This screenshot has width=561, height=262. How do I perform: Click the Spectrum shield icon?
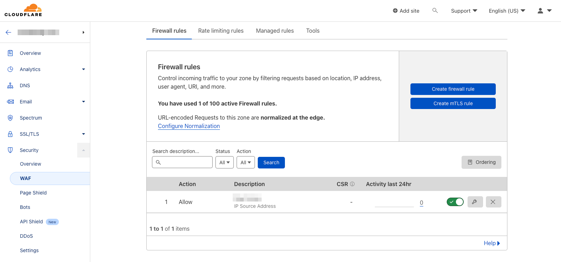pyautogui.click(x=10, y=118)
